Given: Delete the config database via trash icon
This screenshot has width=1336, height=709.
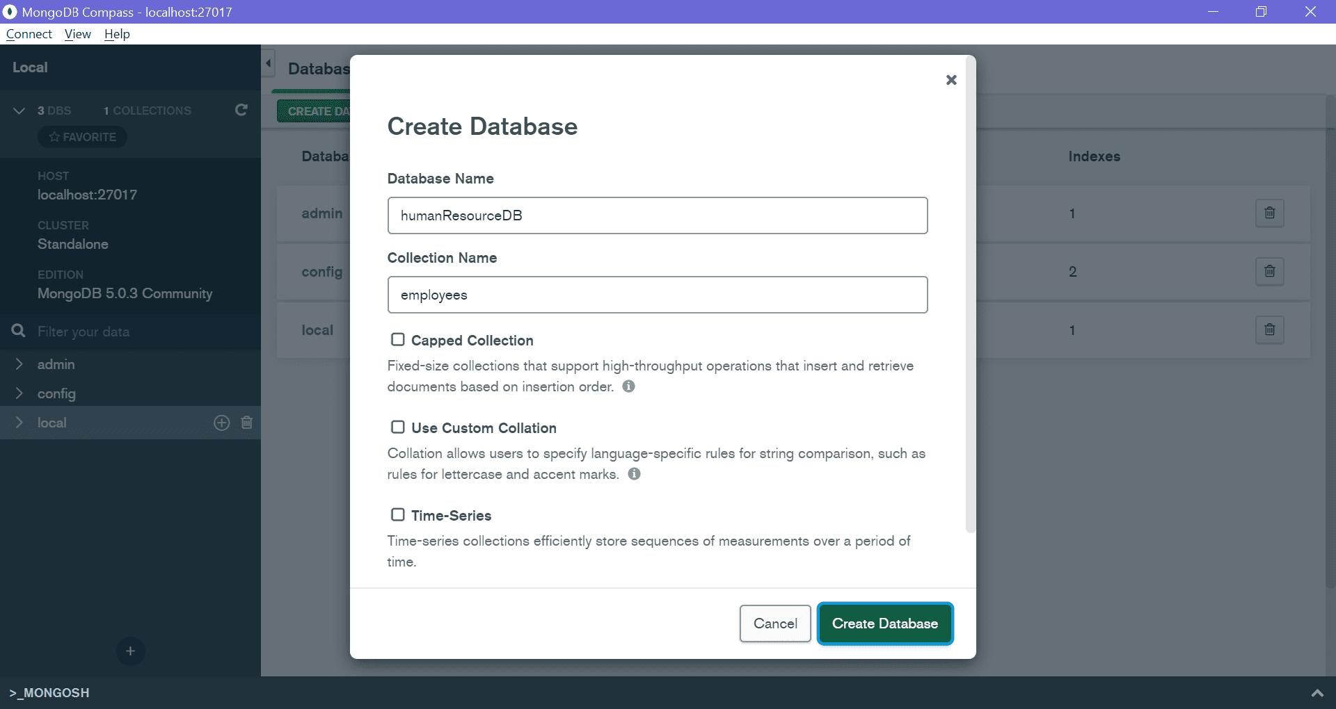Looking at the screenshot, I should pos(1269,271).
